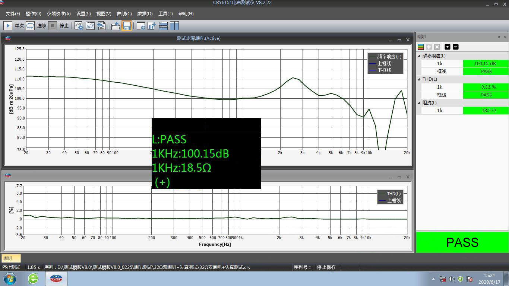Screen dimensions: 509x286
Task: Click the 上框线 legend entry in THD chart
Action: [390, 200]
